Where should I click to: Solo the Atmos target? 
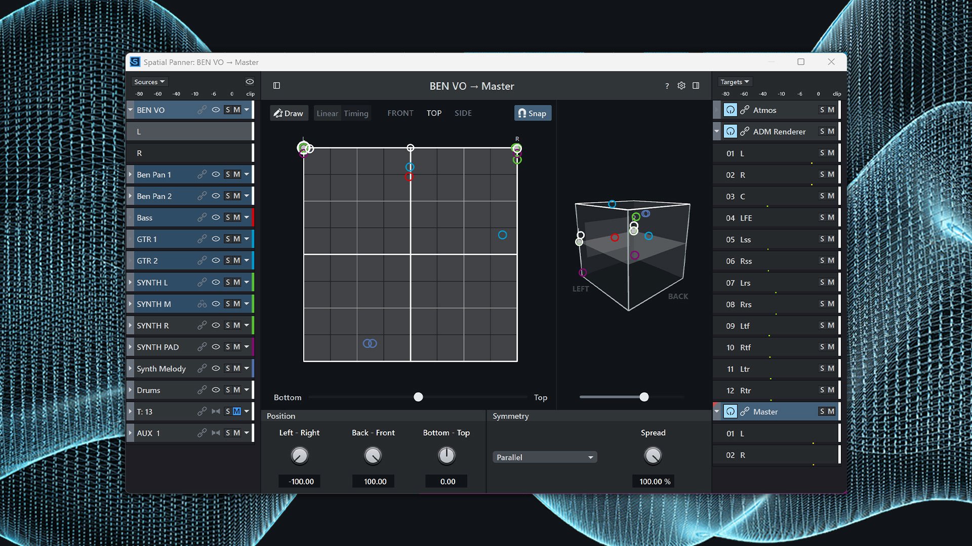click(822, 110)
